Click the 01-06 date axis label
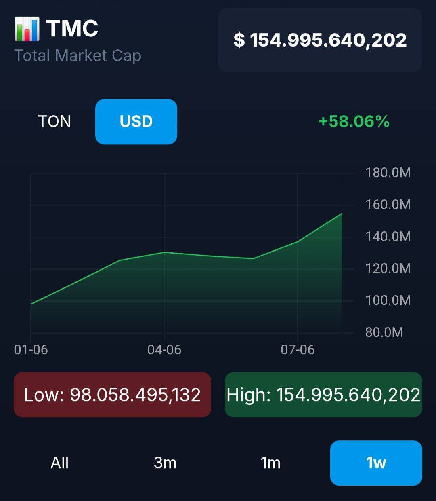The width and height of the screenshot is (436, 501). pos(31,349)
